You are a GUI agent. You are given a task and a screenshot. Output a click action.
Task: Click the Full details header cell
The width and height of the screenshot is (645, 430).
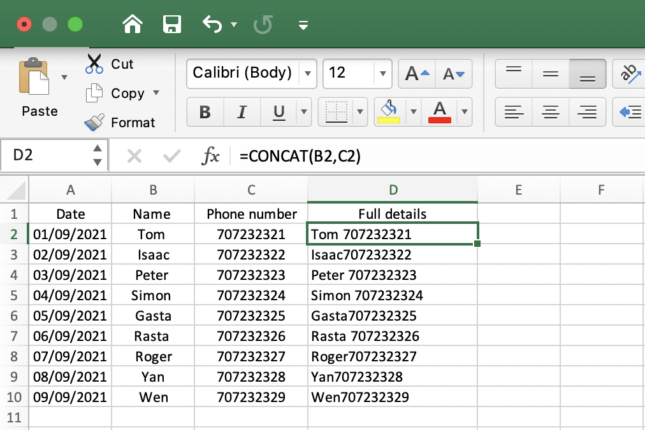click(393, 214)
